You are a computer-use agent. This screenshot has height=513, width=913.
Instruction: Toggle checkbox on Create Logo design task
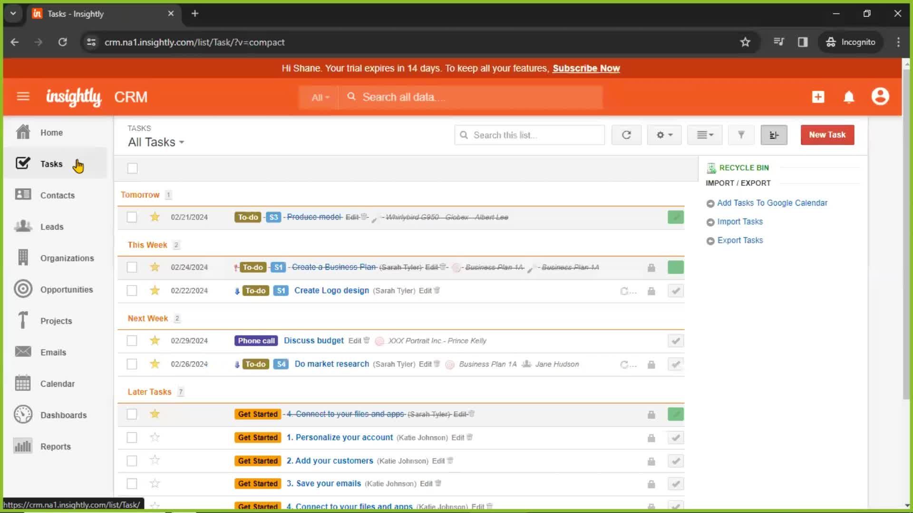pos(132,291)
